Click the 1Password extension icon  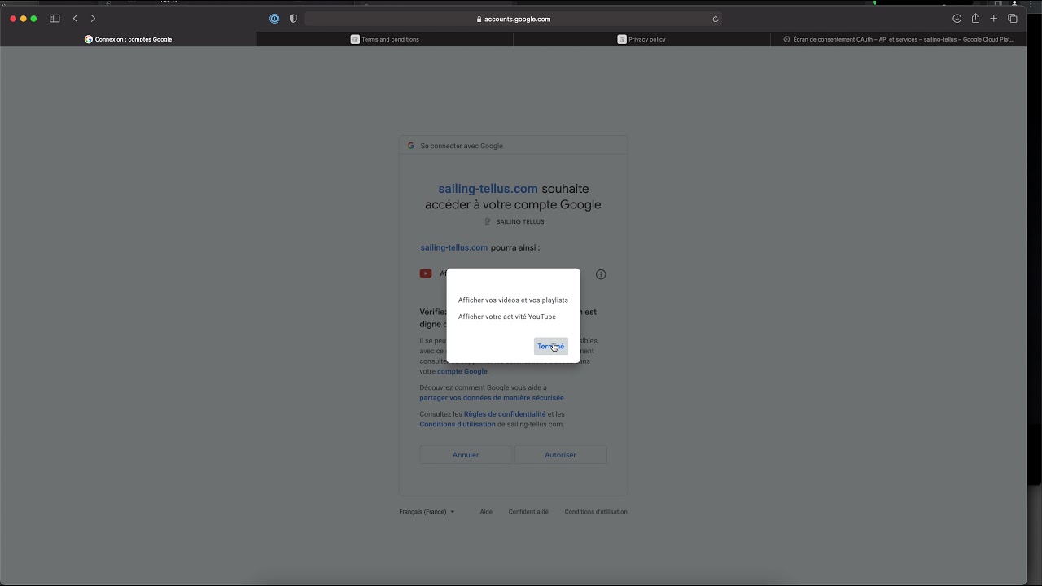pyautogui.click(x=274, y=19)
